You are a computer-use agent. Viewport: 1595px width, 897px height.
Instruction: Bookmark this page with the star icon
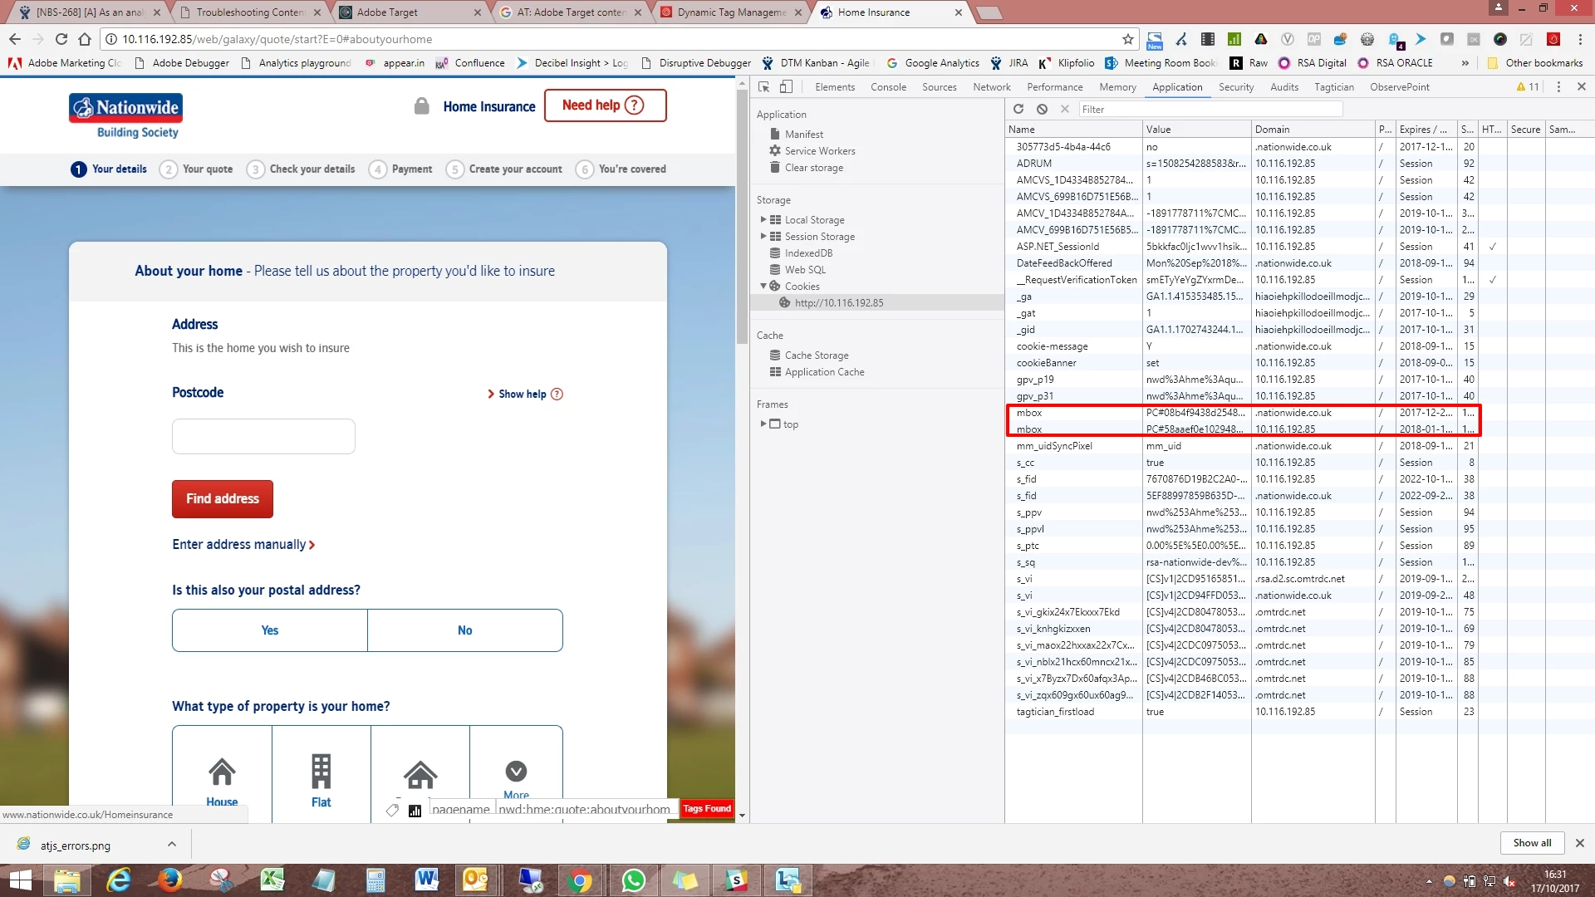coord(1127,39)
